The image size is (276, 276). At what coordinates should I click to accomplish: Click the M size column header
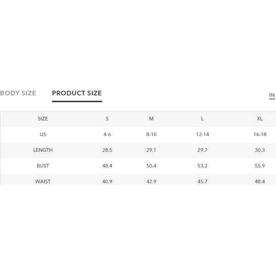click(x=151, y=119)
